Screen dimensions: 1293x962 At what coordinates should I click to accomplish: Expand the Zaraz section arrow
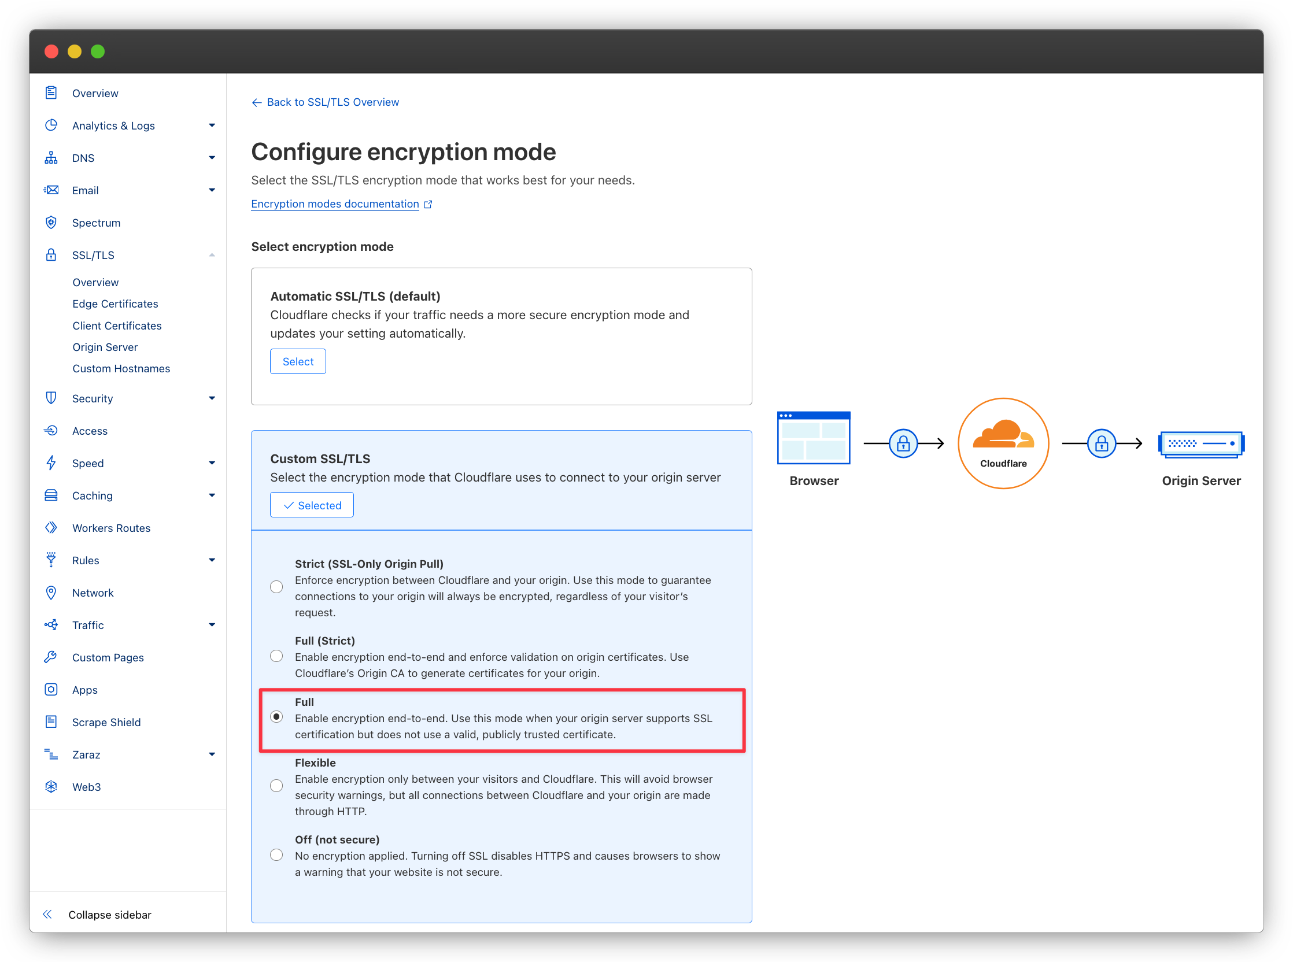click(212, 754)
